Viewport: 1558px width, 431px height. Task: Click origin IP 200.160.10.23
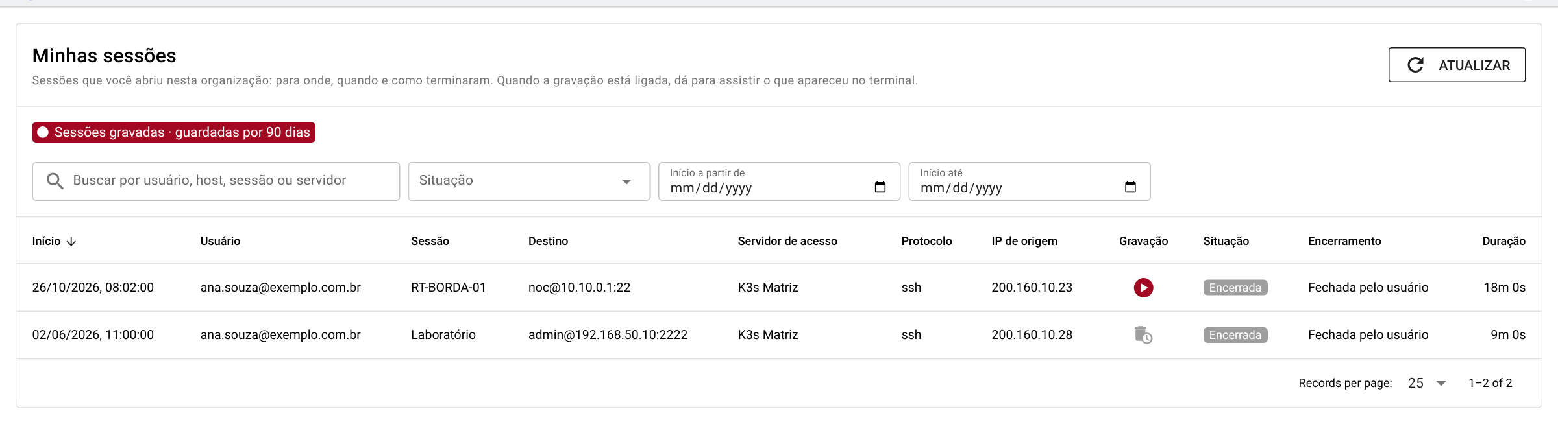(x=1032, y=287)
